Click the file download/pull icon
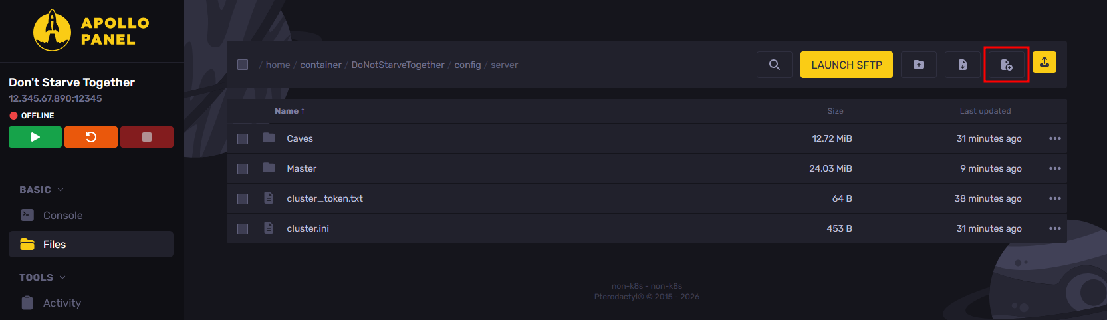The height and width of the screenshot is (320, 1107). click(963, 65)
